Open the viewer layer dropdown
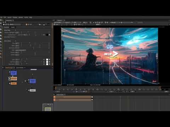Viewport: 170px width, 127px height. 59,22
